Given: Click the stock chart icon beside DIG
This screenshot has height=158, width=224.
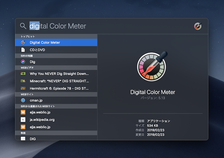Looking at the screenshot, I should click(23, 138).
